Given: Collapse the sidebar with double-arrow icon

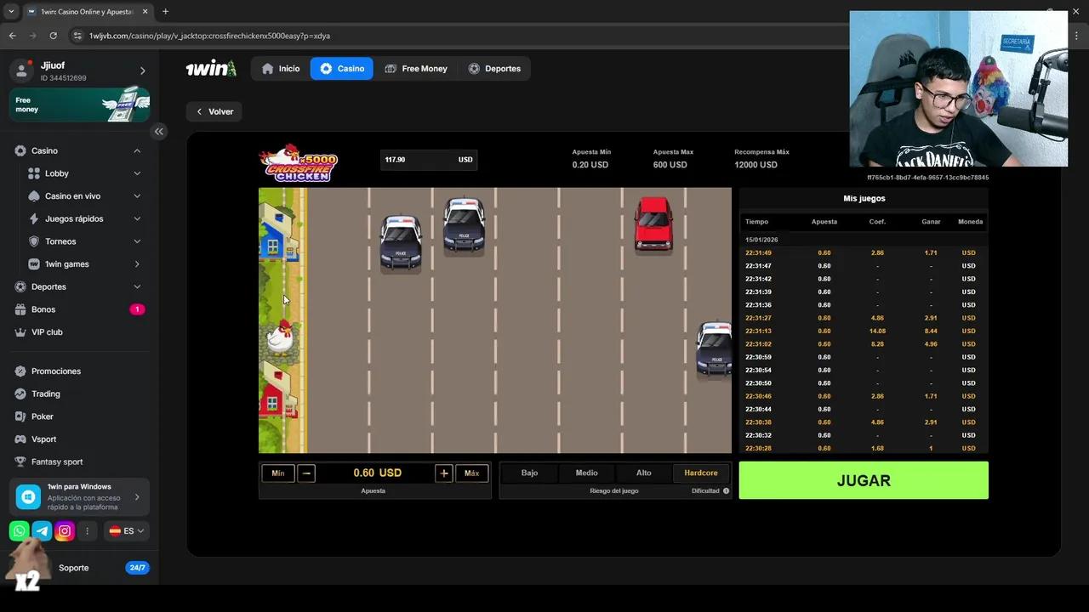Looking at the screenshot, I should click(x=159, y=131).
